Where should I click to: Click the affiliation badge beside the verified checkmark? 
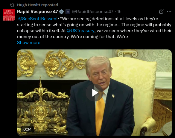coord(68,12)
